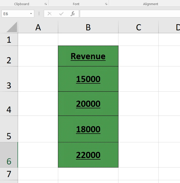The height and width of the screenshot is (183, 180).
Task: Select the cell containing 15000
Action: pyautogui.click(x=88, y=79)
